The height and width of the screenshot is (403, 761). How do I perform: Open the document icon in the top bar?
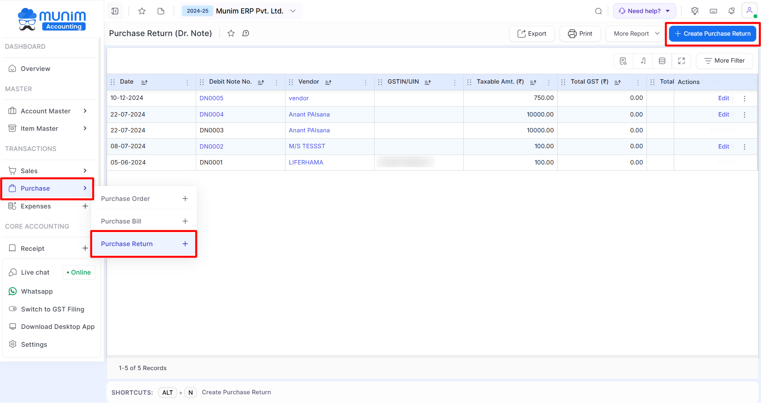point(161,11)
